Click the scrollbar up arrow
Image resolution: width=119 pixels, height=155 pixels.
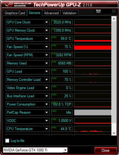click(114, 19)
